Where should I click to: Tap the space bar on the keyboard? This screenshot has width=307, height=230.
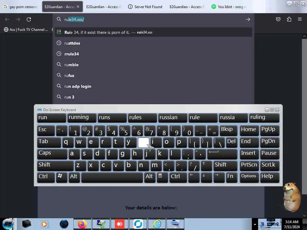click(112, 178)
